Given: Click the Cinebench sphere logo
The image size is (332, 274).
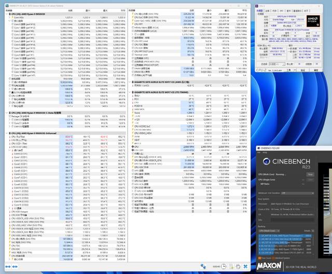Looking at the screenshot, I should tap(266, 161).
